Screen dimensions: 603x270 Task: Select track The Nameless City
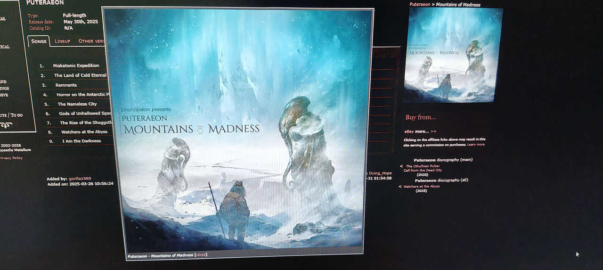pos(77,104)
